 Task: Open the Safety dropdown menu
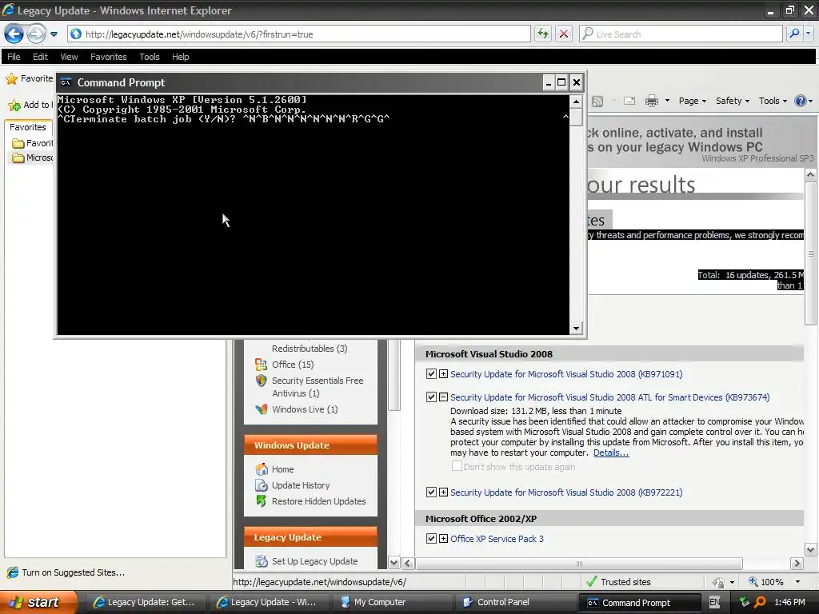[733, 101]
